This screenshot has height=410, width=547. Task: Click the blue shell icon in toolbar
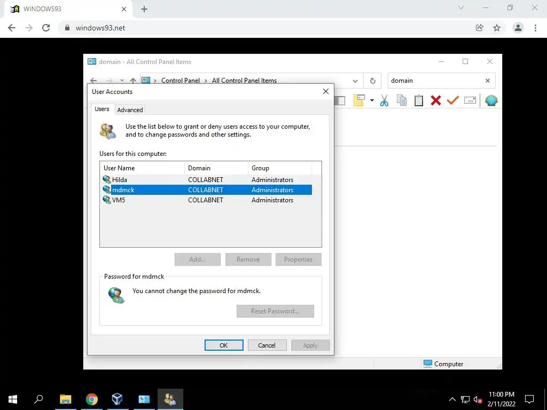click(491, 100)
